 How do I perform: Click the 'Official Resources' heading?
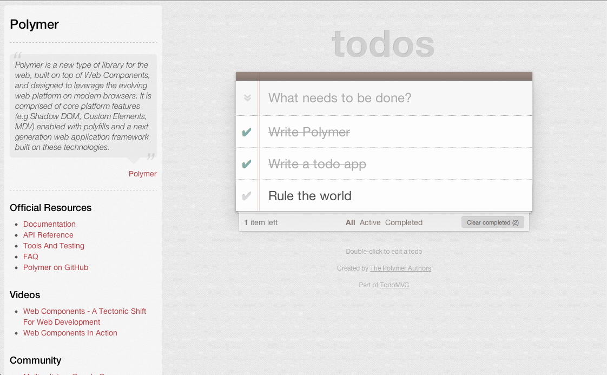point(51,208)
